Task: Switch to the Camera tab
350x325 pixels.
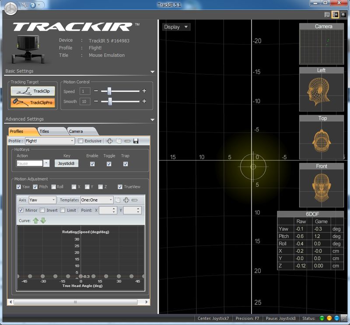Action: click(82, 131)
